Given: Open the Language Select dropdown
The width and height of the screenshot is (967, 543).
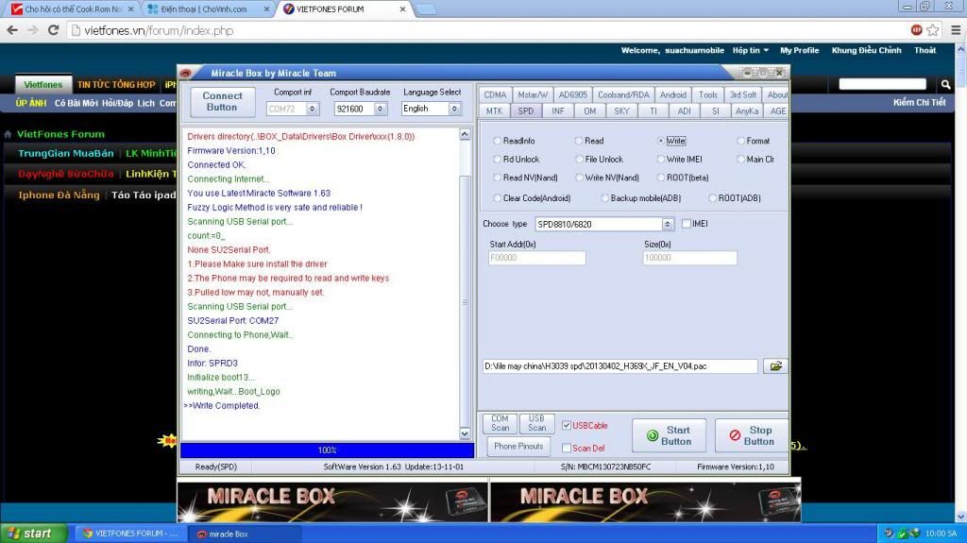Looking at the screenshot, I should [x=454, y=109].
